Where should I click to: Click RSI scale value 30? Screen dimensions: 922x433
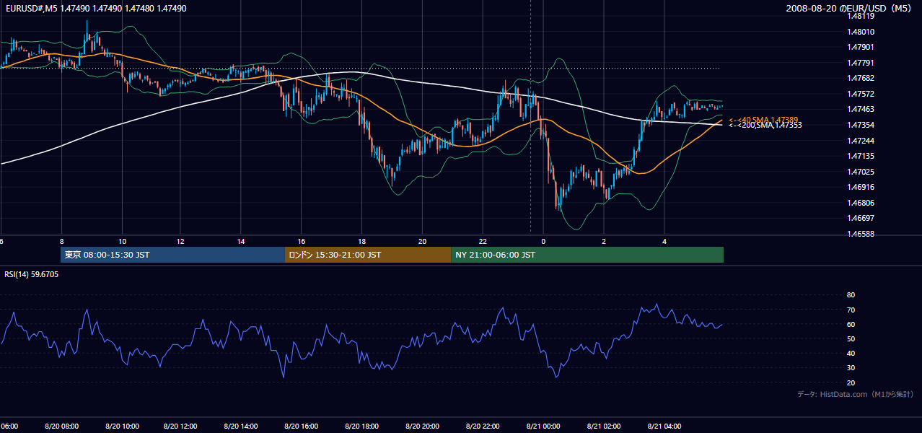851,368
